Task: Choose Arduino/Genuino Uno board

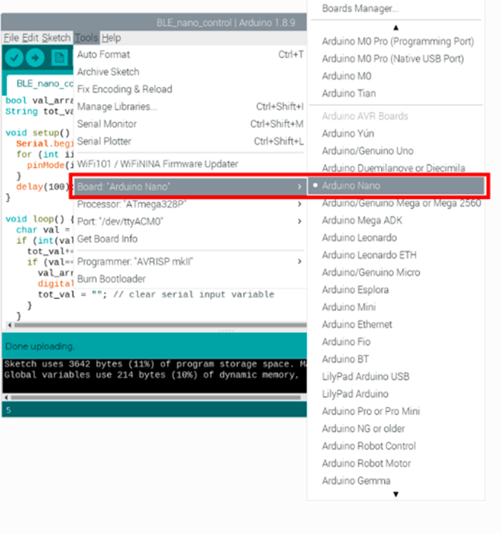Action: 367,151
